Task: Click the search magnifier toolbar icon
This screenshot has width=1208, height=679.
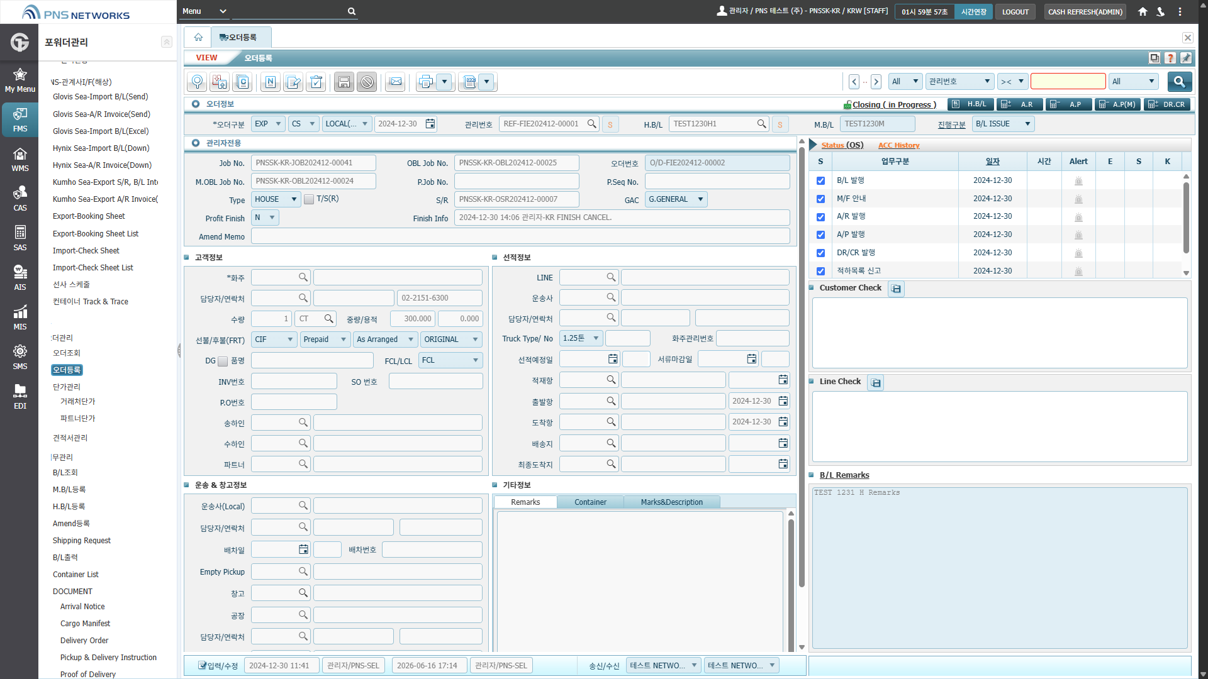Action: [x=198, y=82]
